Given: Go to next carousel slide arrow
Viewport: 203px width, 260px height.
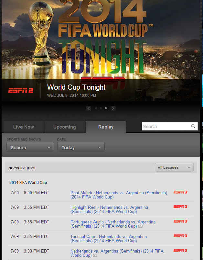Looking at the screenshot, I should [x=113, y=108].
